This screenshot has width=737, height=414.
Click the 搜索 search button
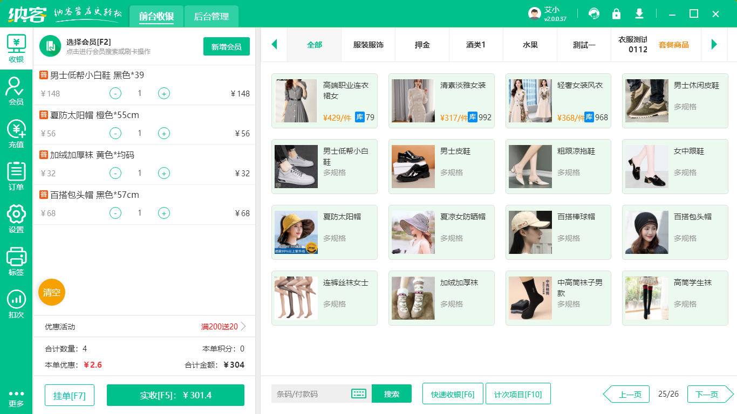click(x=392, y=394)
